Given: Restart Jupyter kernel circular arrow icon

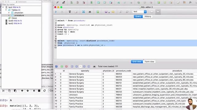Looking at the screenshot, I should pyautogui.click(x=44, y=91).
